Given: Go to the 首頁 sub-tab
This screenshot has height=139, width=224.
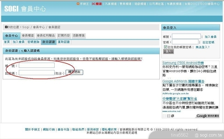Looking at the screenshot, I should (7, 42).
